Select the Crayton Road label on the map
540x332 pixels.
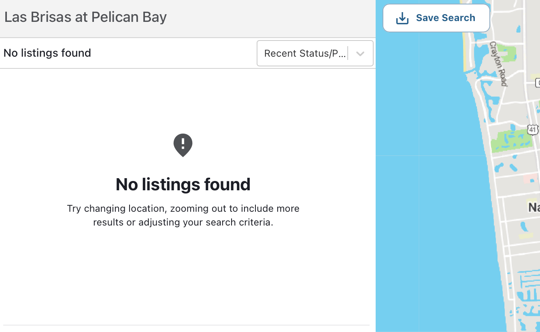point(498,64)
